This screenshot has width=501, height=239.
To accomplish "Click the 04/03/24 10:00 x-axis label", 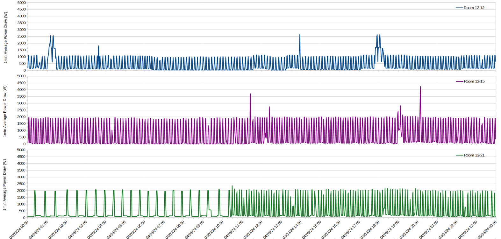I will tap(214, 229).
